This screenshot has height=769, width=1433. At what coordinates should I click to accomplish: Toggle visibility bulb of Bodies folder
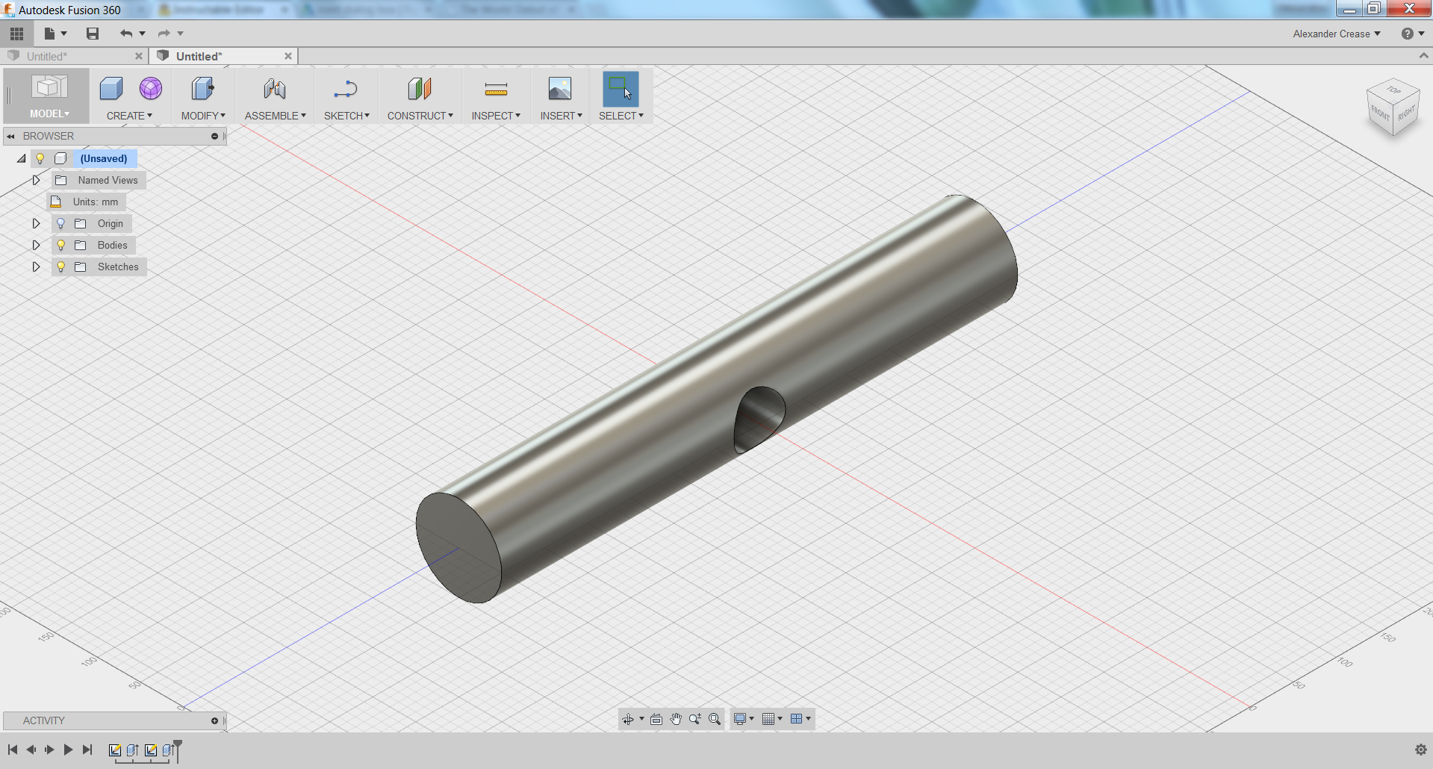click(61, 245)
